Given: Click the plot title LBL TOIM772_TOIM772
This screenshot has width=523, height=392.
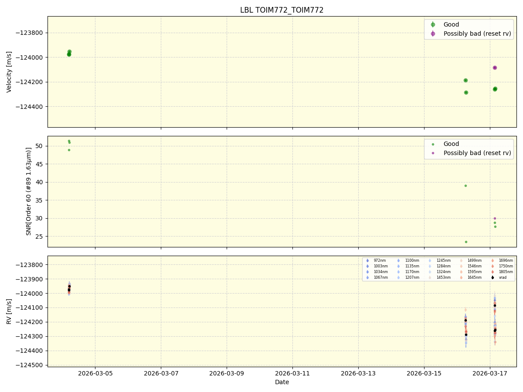Looking at the screenshot, I should point(281,9).
